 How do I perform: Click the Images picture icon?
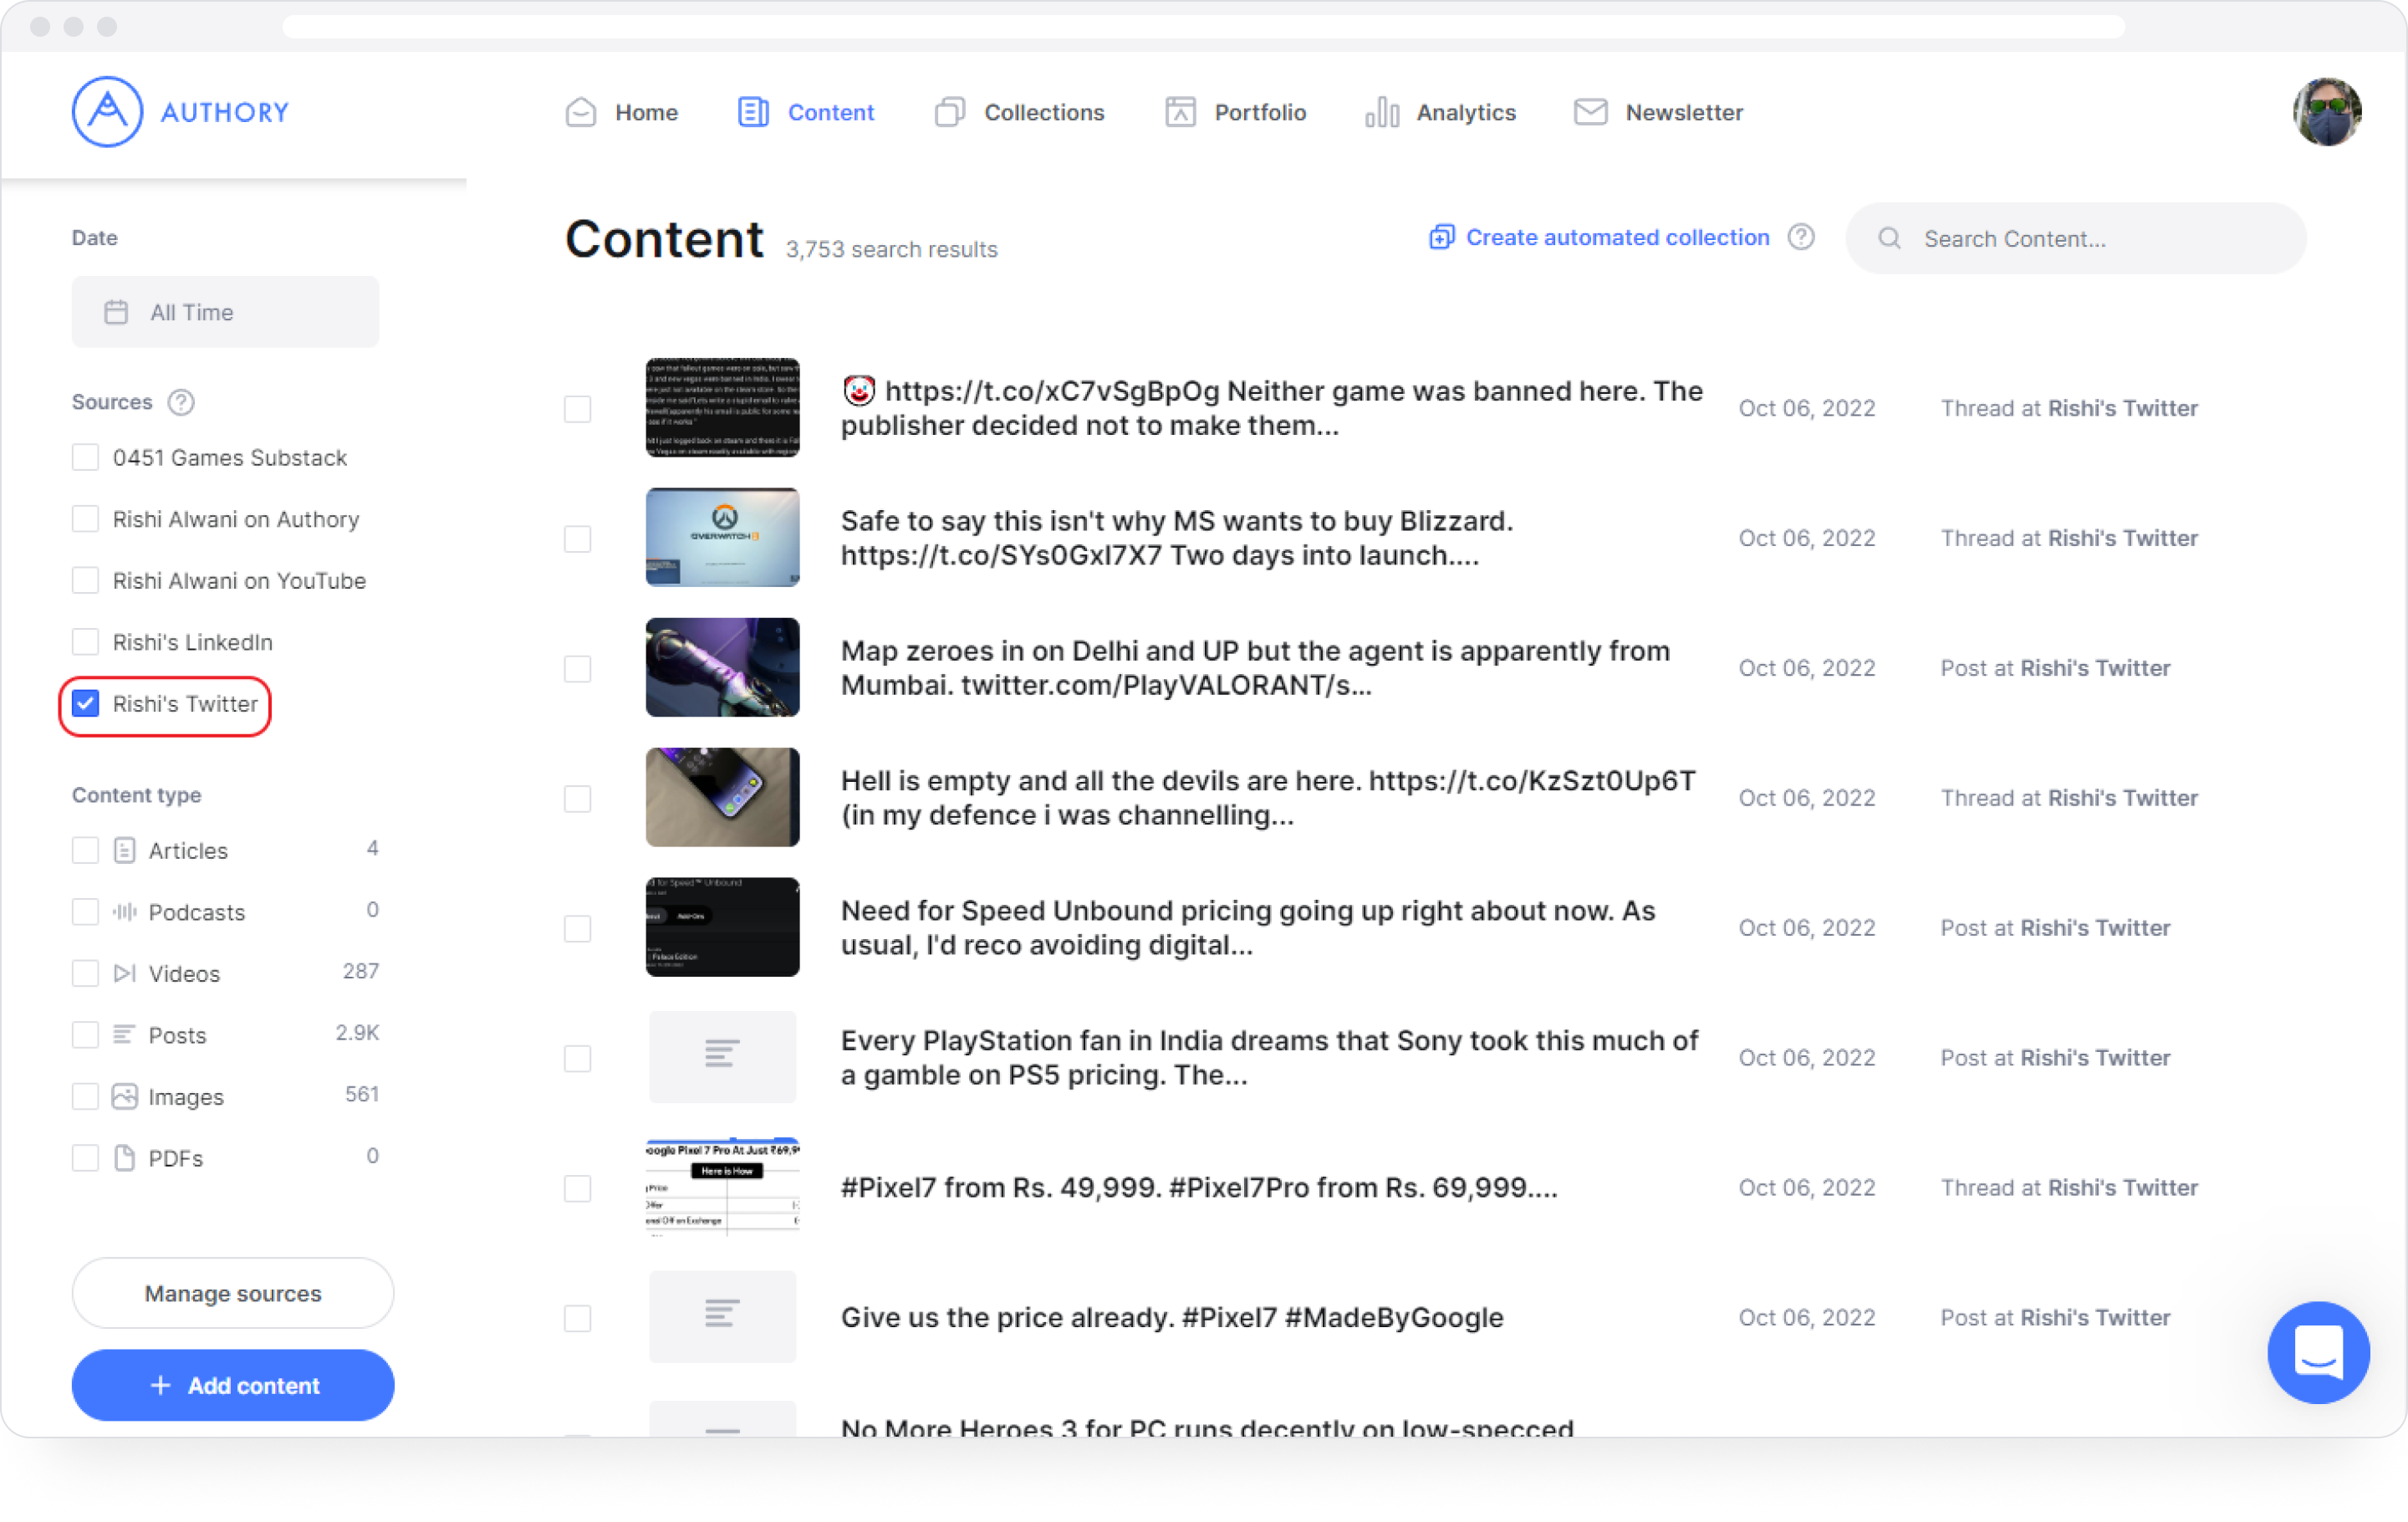124,1096
